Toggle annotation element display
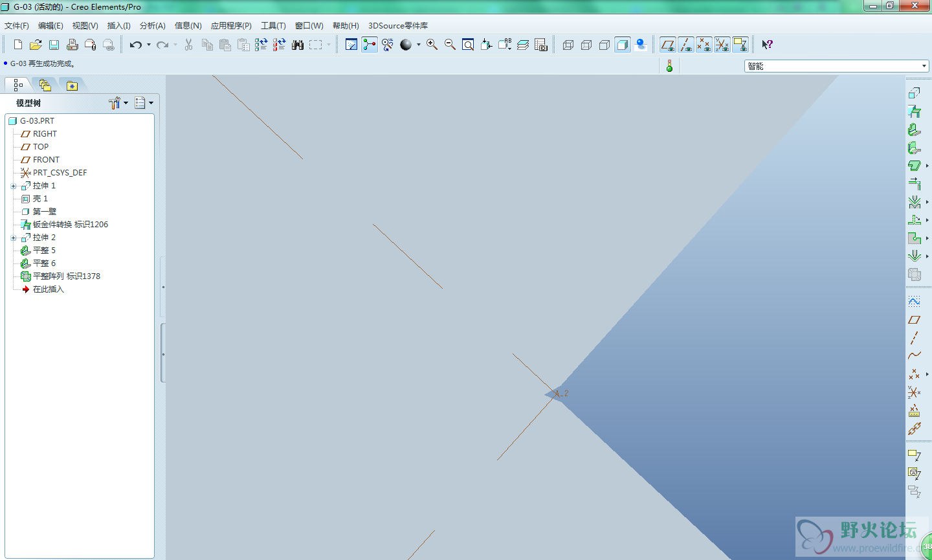 click(740, 45)
